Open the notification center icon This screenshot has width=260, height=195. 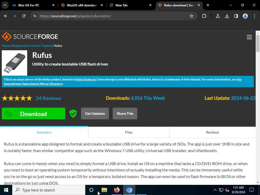pos(252,190)
